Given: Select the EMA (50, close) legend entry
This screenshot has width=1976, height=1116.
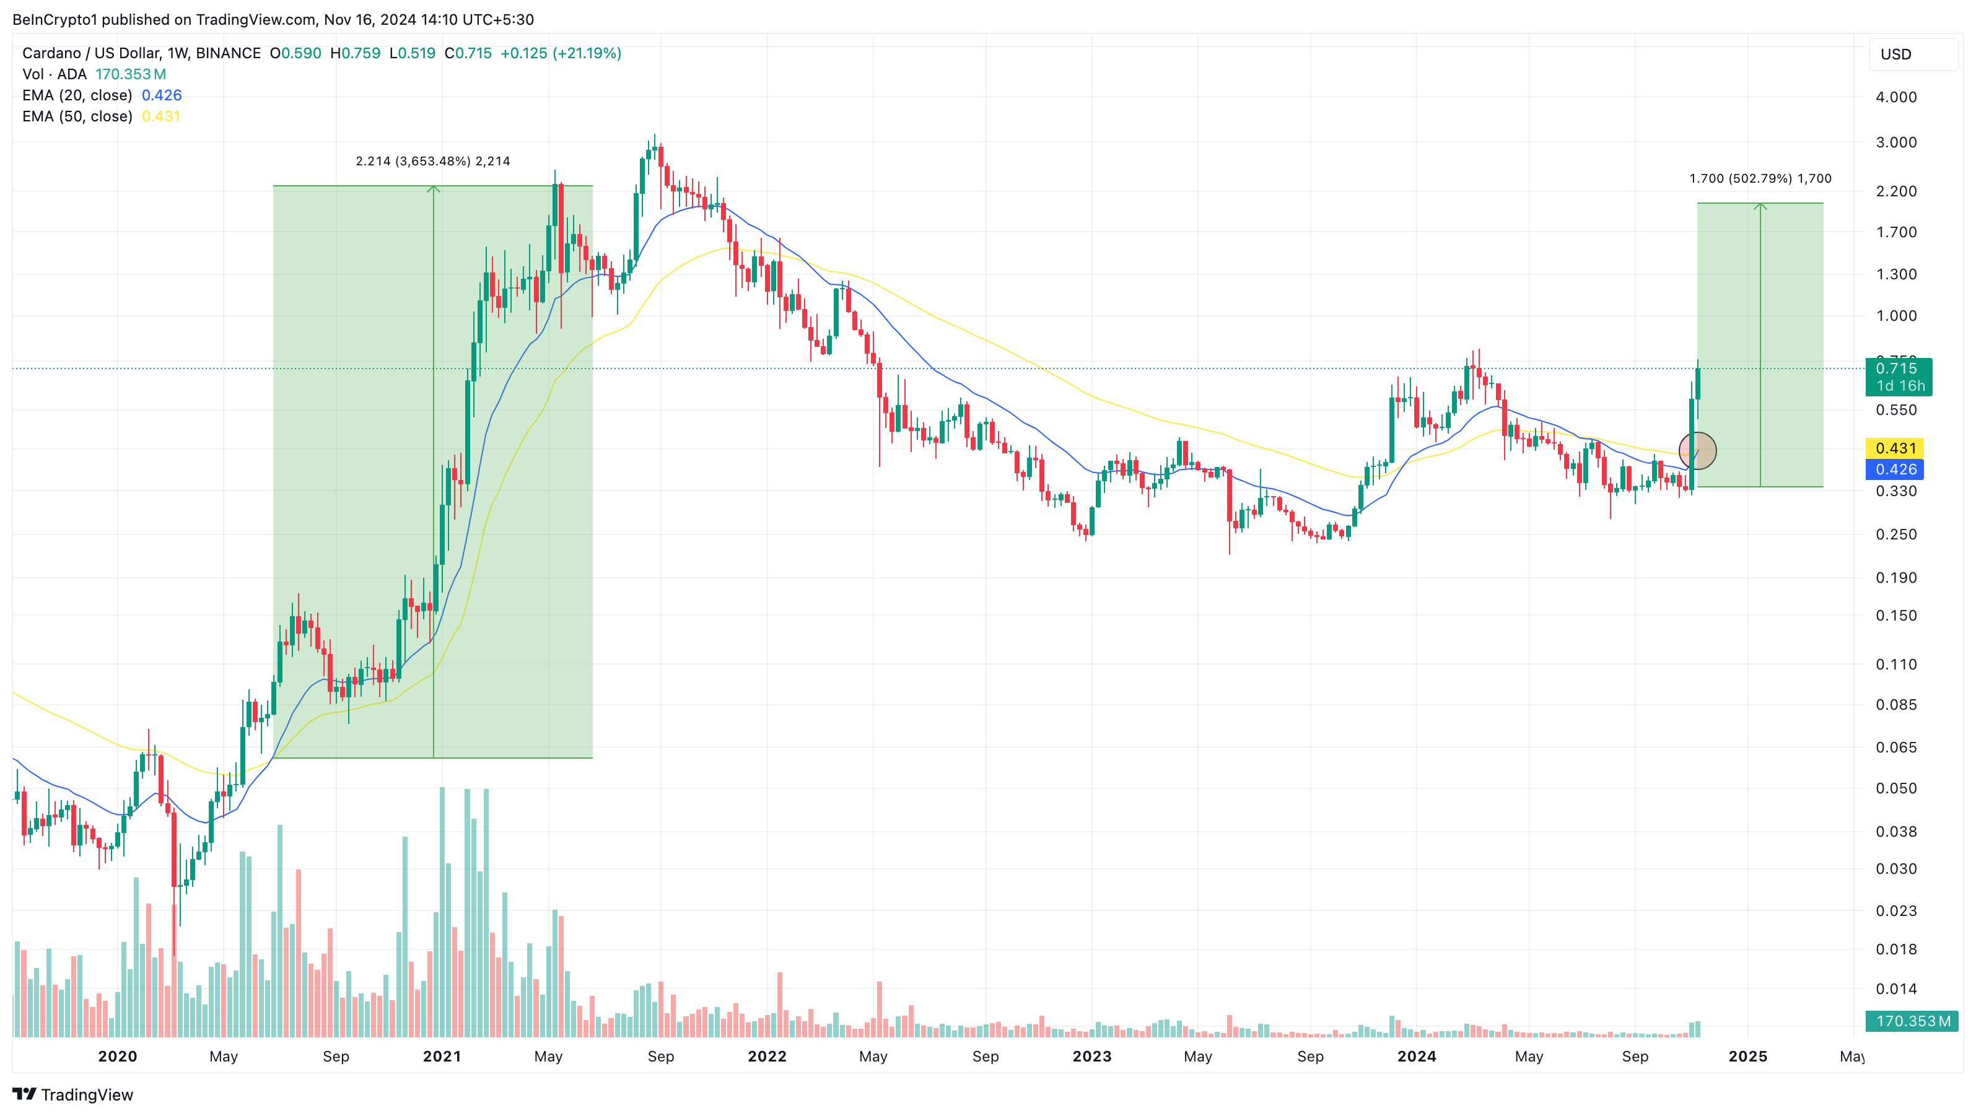Looking at the screenshot, I should point(77,116).
